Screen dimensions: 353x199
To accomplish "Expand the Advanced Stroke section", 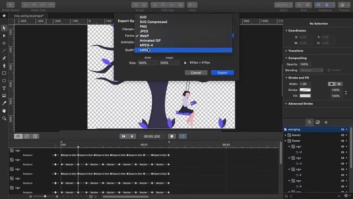I will 286,104.
